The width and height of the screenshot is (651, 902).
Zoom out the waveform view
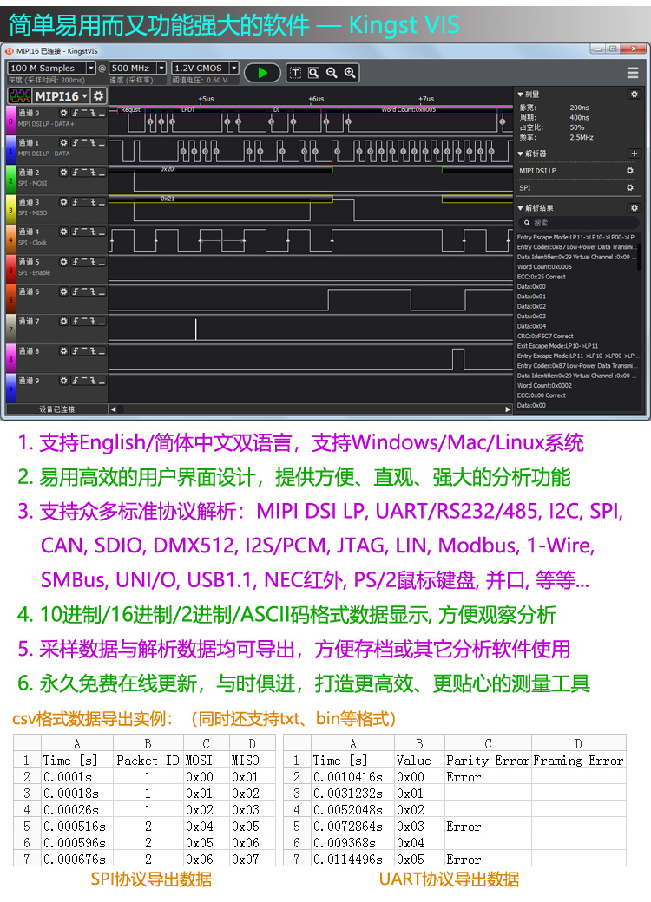[x=332, y=73]
